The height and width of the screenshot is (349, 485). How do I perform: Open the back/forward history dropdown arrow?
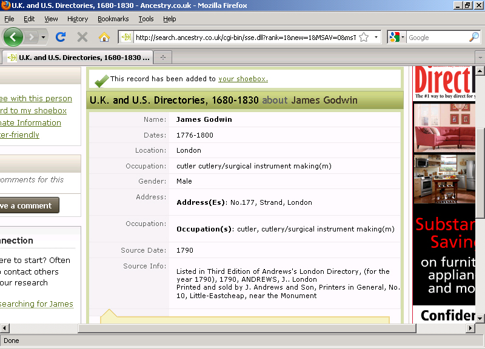click(43, 38)
